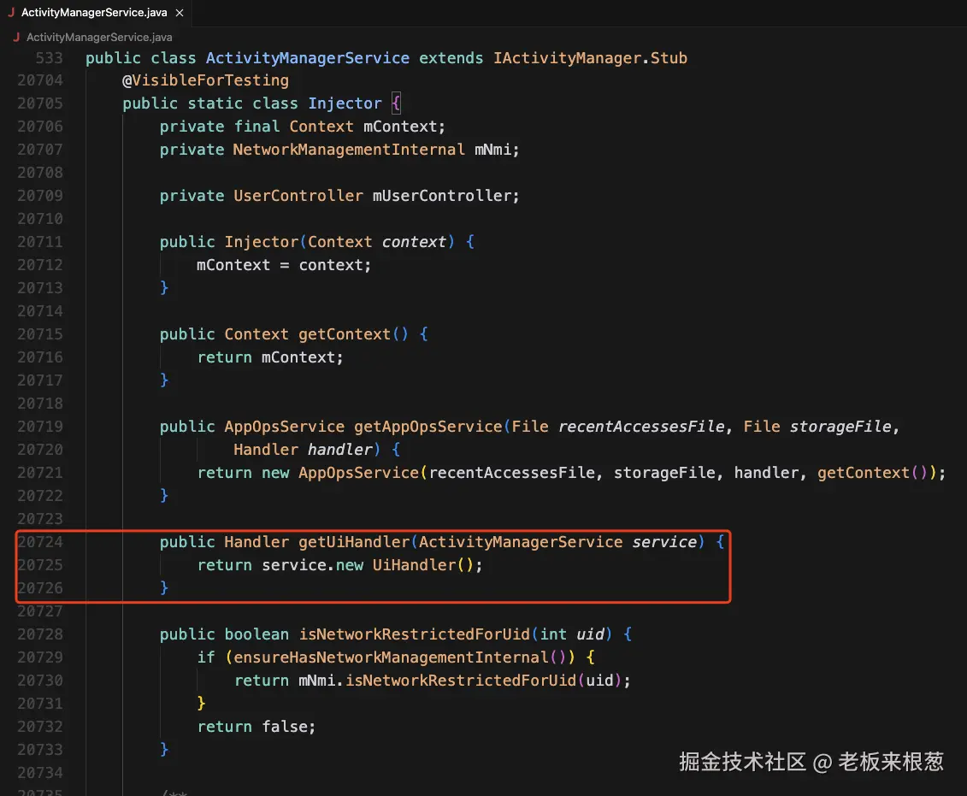The width and height of the screenshot is (967, 796).
Task: Click the UserController type name
Action: coord(298,196)
